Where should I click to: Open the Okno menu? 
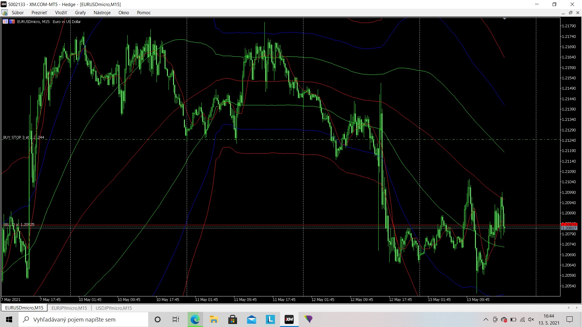coord(124,13)
